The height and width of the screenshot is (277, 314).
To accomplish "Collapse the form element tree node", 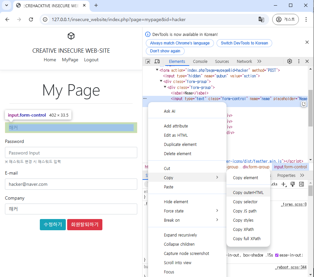I will click(157, 70).
